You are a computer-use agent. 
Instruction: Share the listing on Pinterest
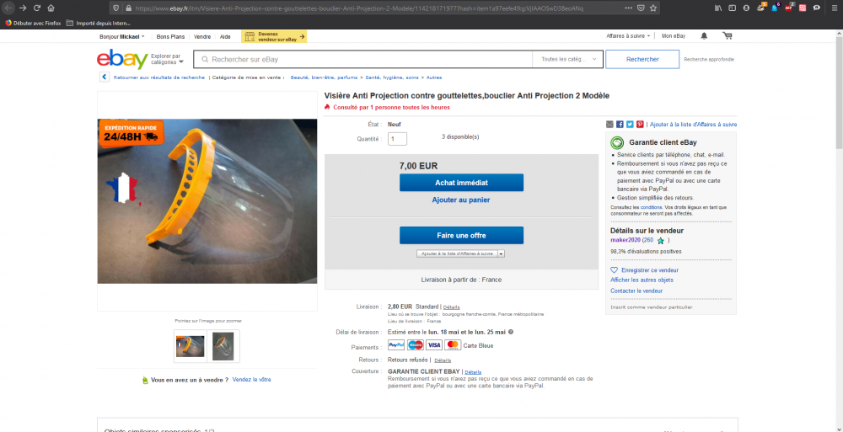[640, 124]
